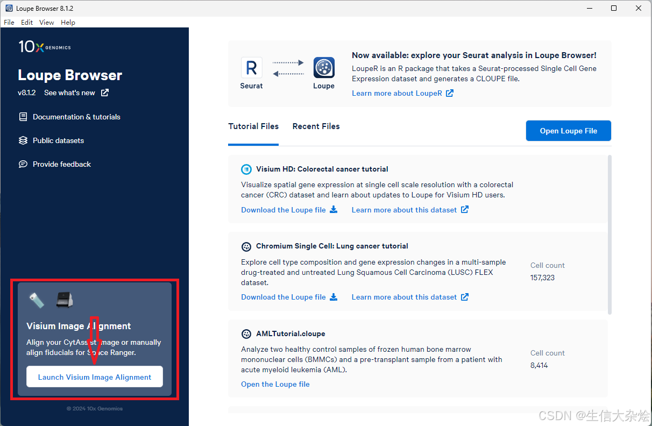Select the AMLTutorial.cloupe title
The width and height of the screenshot is (652, 426).
(290, 333)
